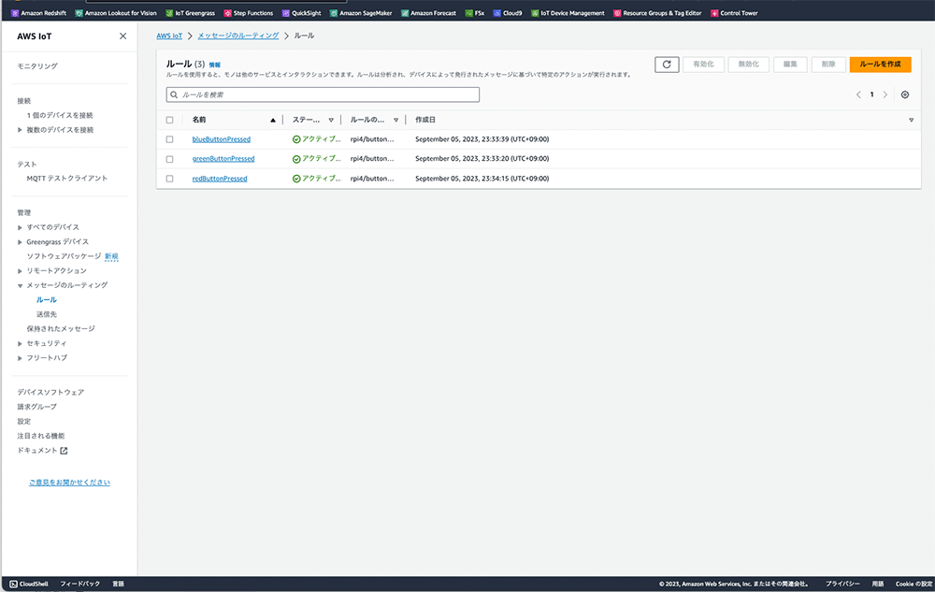Sort by 作成日 column arrow
The image size is (935, 592).
(x=911, y=121)
